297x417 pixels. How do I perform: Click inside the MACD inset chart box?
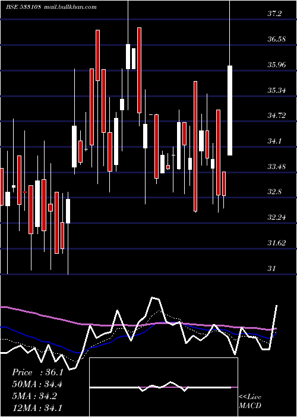(163, 387)
